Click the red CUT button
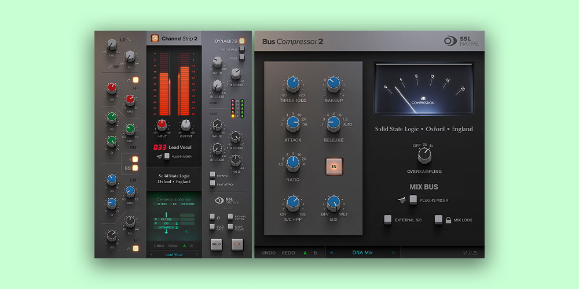The image size is (579, 289). [237, 244]
